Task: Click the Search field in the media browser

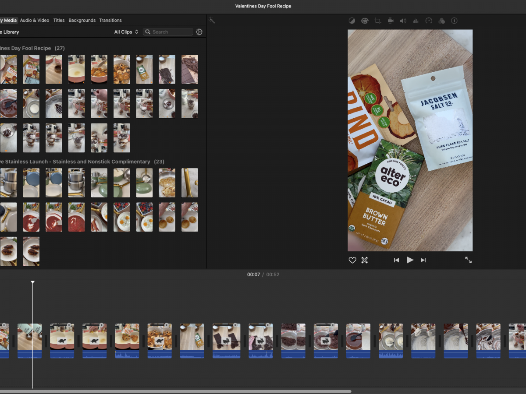Action: tap(171, 32)
